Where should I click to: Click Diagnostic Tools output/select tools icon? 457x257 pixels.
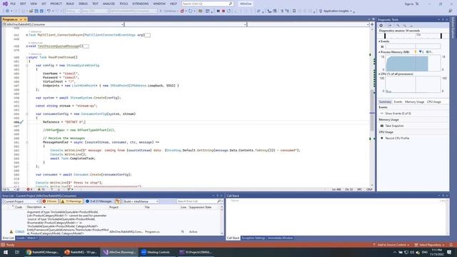point(390,26)
